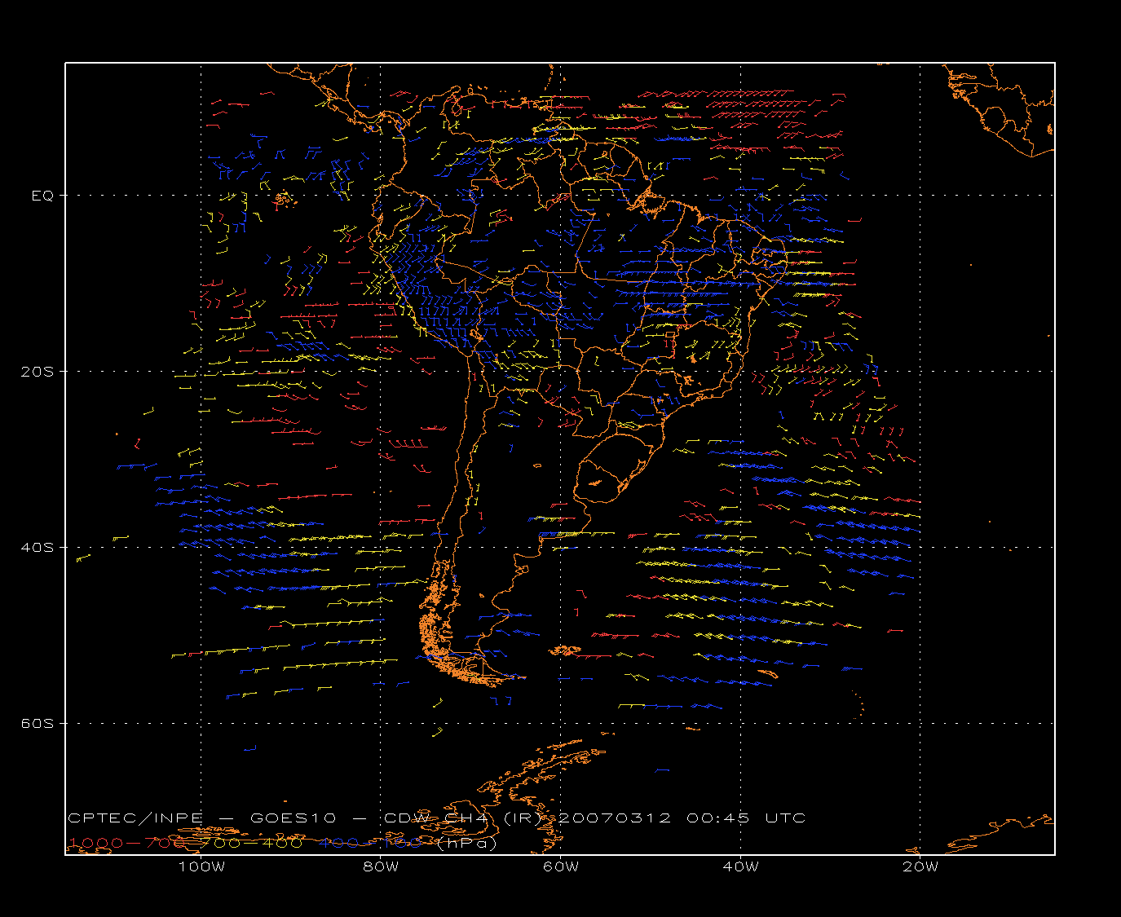
Task: Click the yellow 700-400 legend entry
Action: pyautogui.click(x=252, y=843)
